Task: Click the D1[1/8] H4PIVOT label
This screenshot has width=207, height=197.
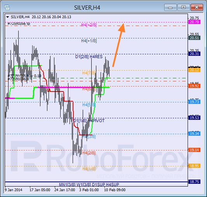Action: click(89, 121)
